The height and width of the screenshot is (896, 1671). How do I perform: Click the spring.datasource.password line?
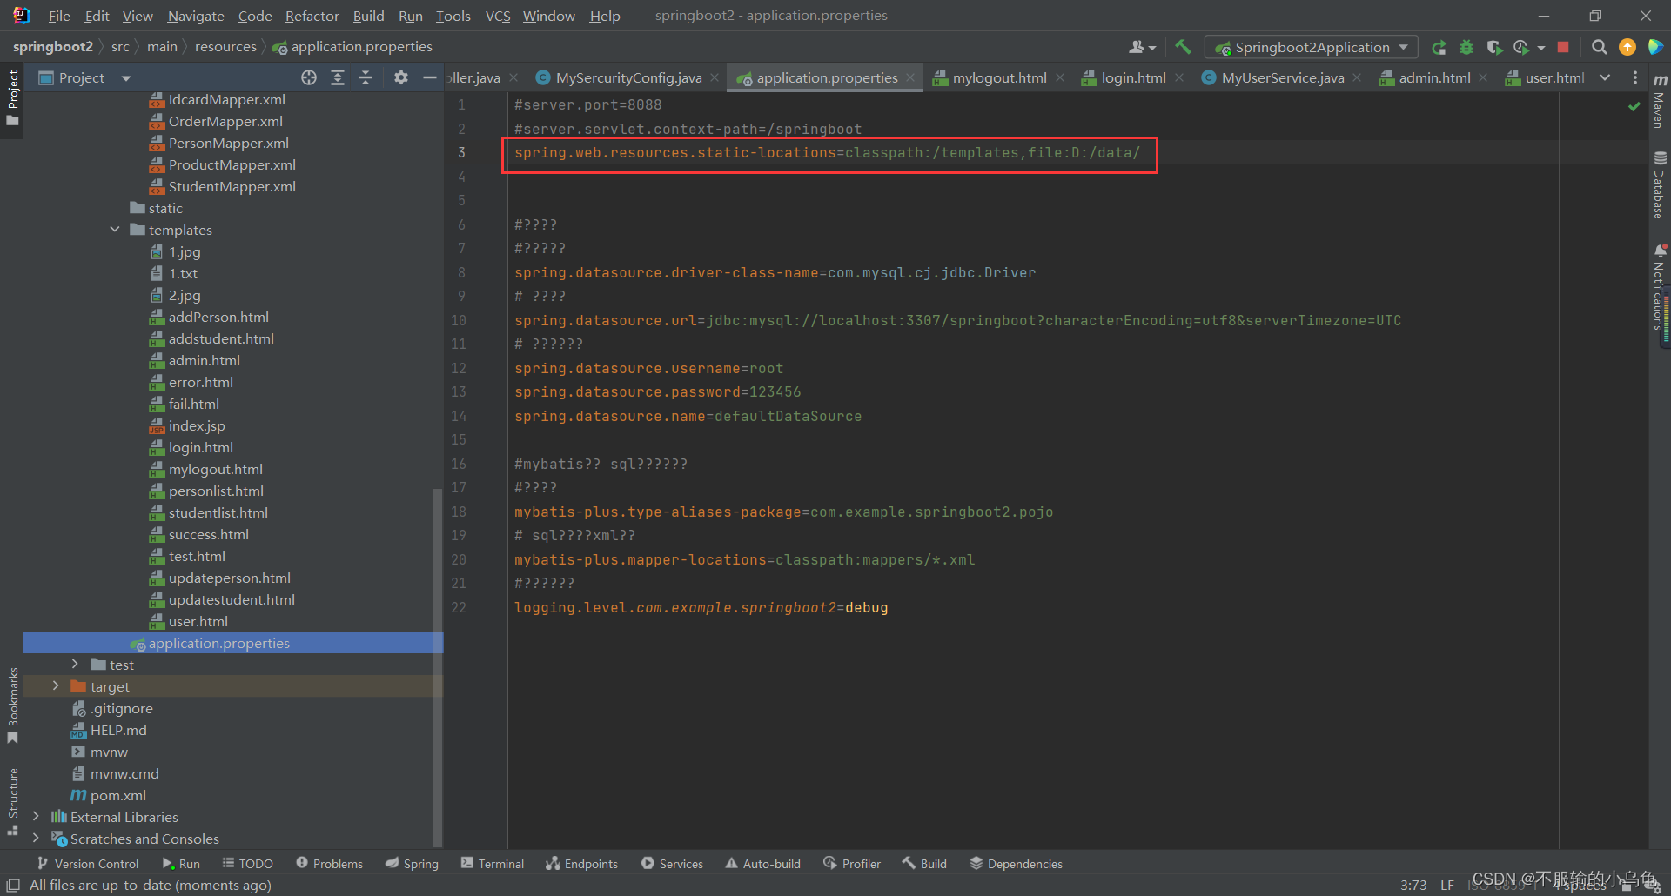(x=657, y=391)
